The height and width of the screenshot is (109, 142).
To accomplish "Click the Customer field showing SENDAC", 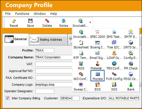I will 70,98.
